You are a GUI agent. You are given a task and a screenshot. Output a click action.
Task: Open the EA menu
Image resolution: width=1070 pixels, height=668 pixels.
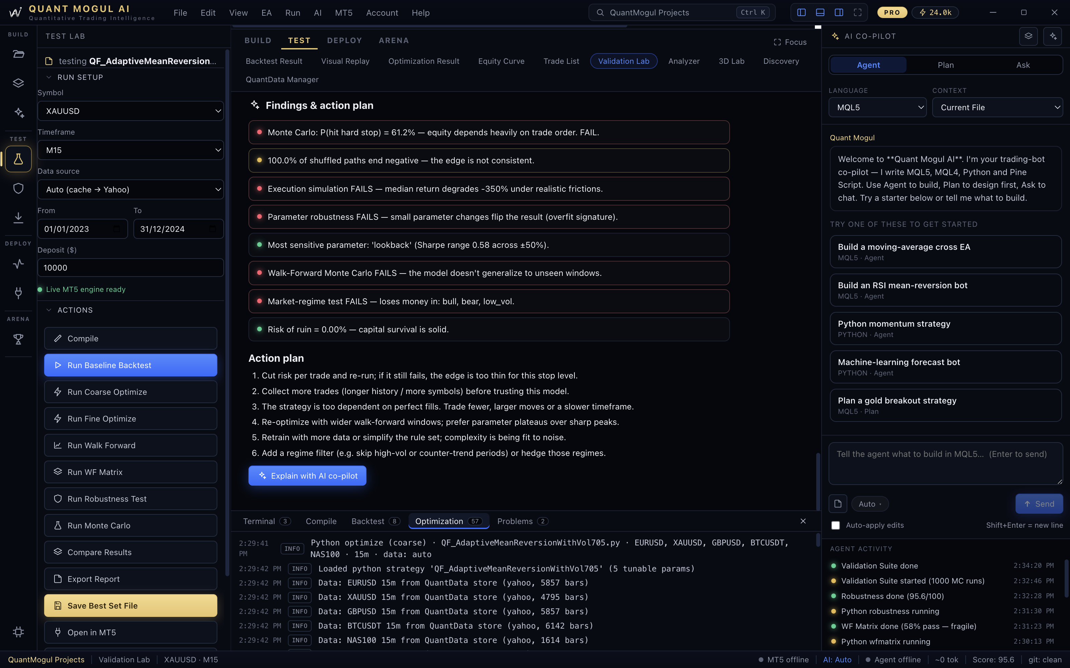pos(266,13)
